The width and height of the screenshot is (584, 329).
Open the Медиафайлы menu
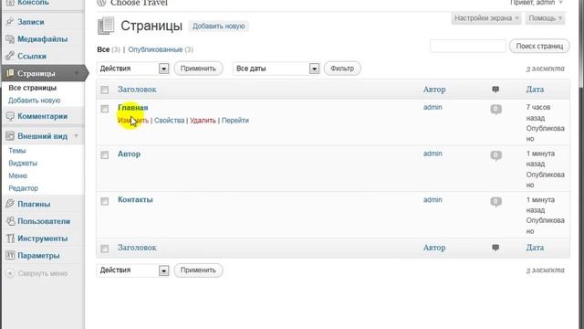point(43,39)
